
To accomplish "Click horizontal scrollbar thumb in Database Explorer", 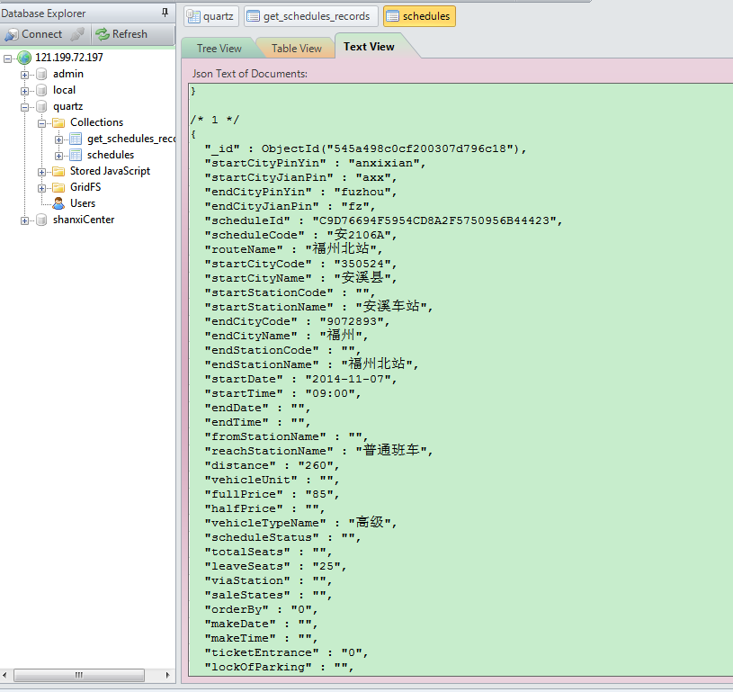I will [78, 675].
